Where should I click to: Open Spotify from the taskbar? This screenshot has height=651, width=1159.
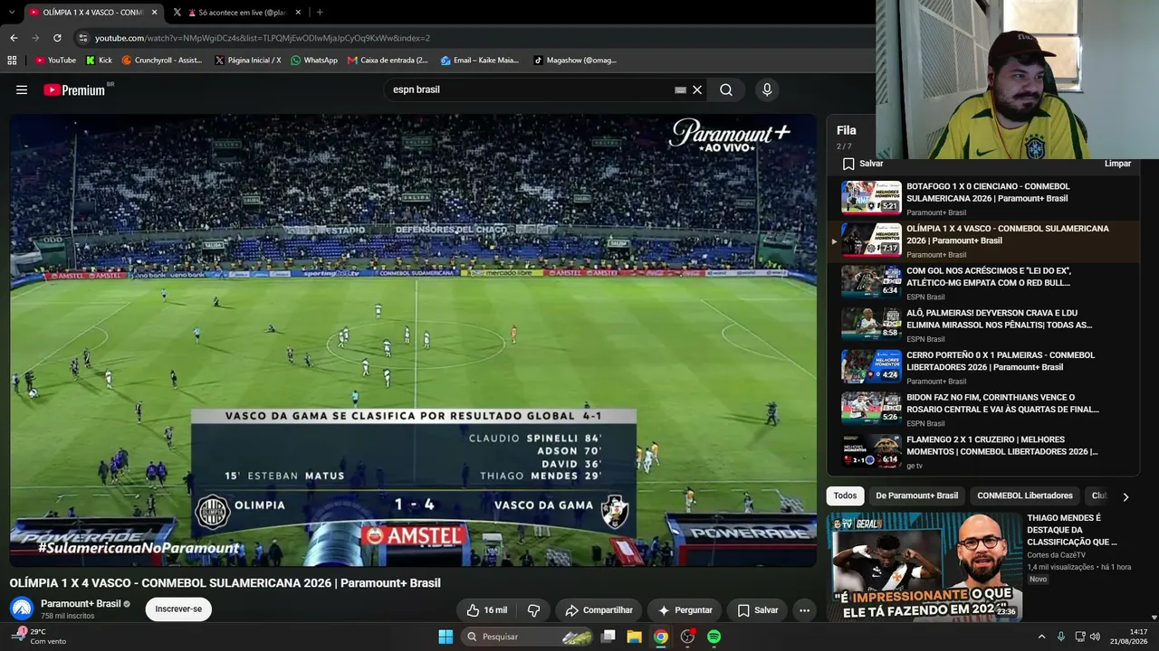click(x=714, y=637)
